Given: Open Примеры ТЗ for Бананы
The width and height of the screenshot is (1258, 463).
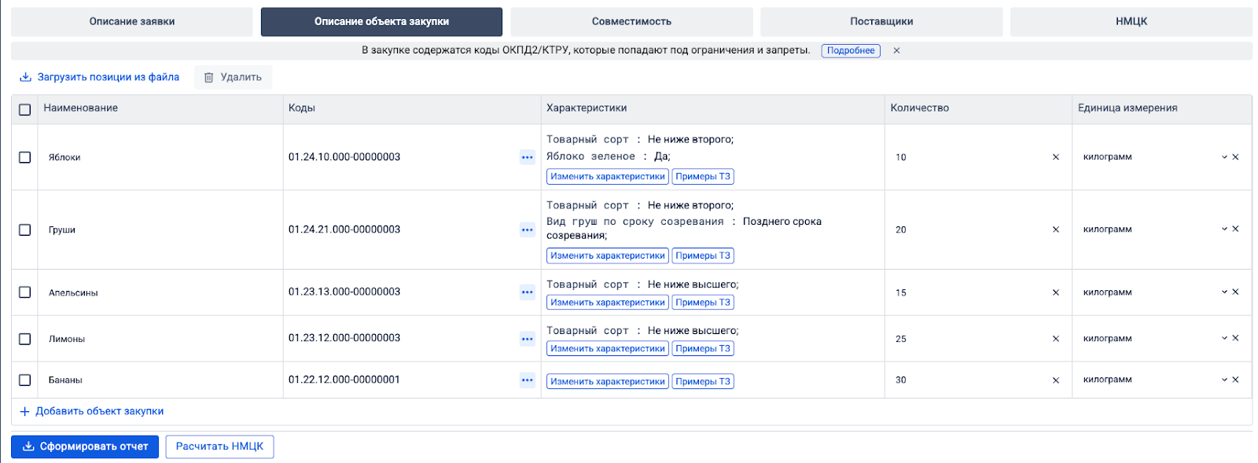Looking at the screenshot, I should pyautogui.click(x=703, y=382).
